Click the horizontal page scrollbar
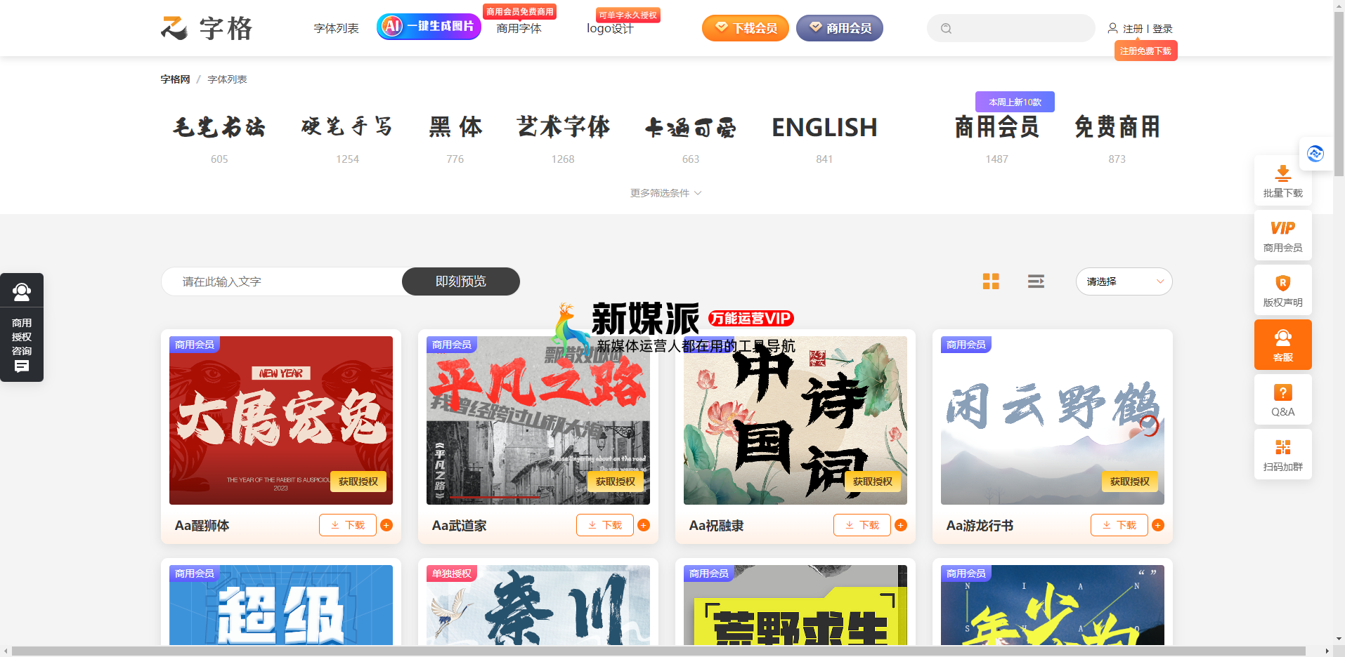The width and height of the screenshot is (1345, 657). tap(658, 651)
